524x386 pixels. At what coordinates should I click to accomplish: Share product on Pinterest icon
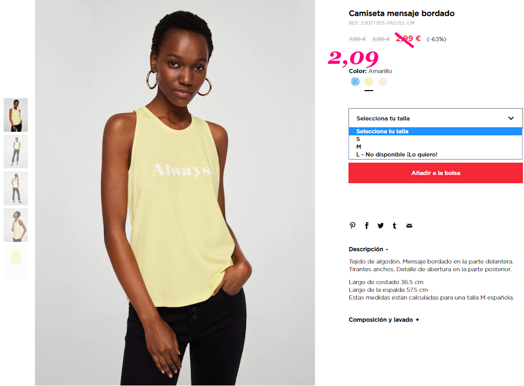[352, 225]
